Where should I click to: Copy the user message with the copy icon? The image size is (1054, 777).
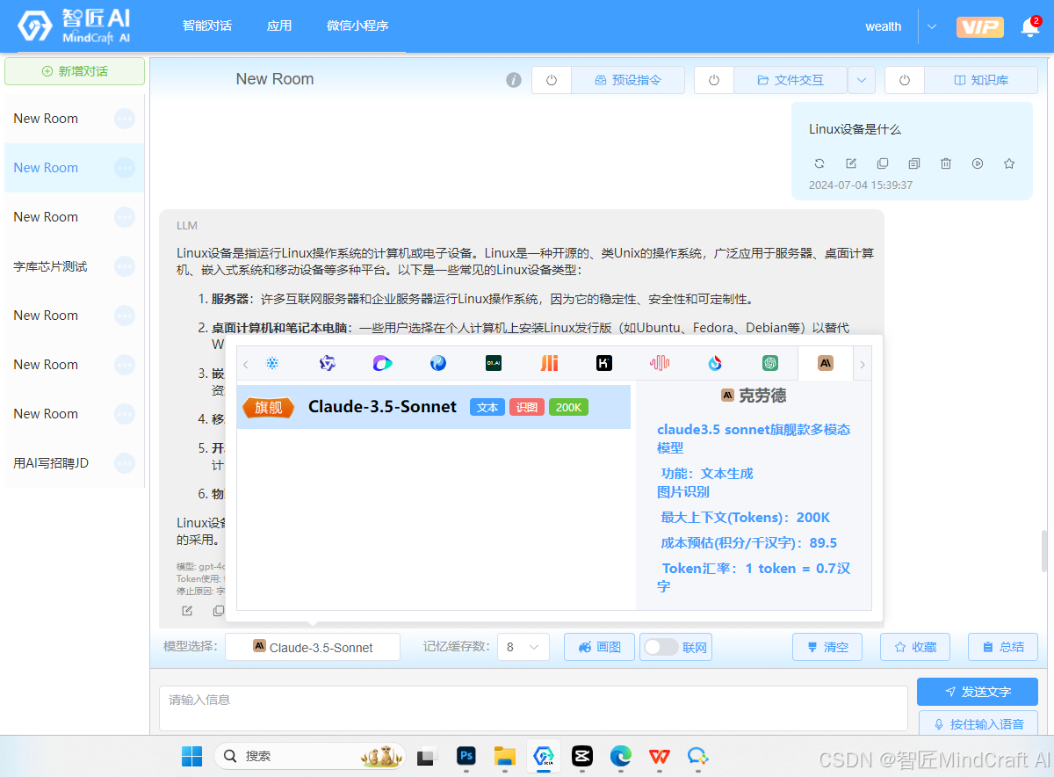pyautogui.click(x=883, y=163)
